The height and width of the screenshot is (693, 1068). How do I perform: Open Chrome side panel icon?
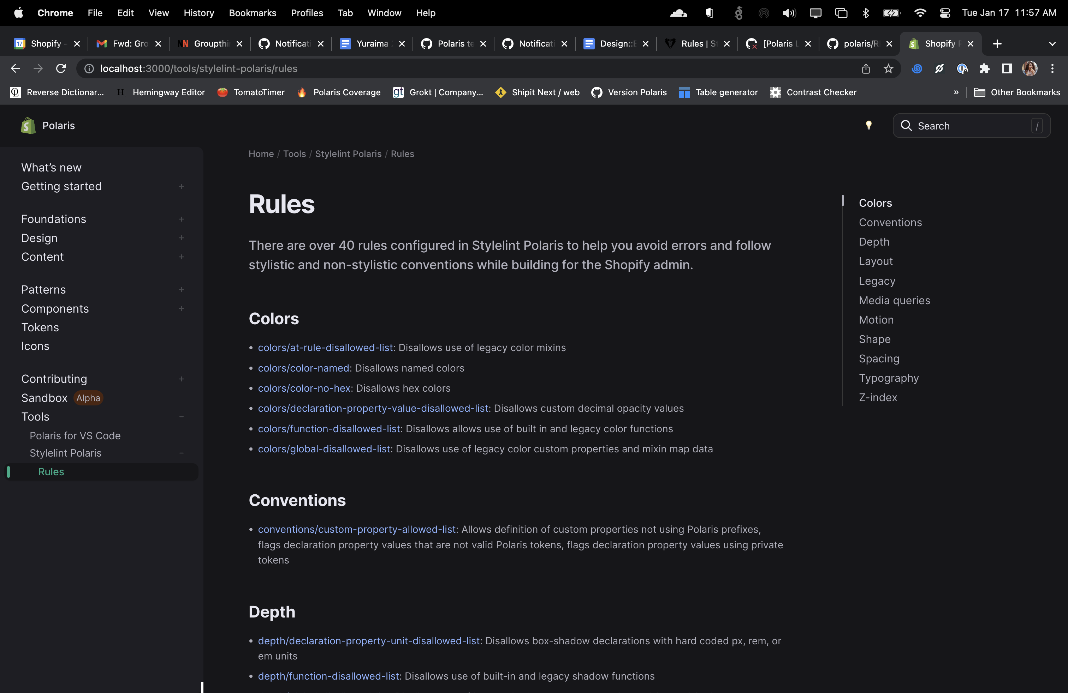tap(1007, 68)
